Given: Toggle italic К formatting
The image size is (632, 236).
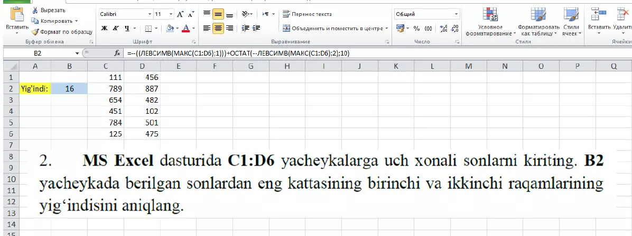Looking at the screenshot, I should pyautogui.click(x=116, y=28).
